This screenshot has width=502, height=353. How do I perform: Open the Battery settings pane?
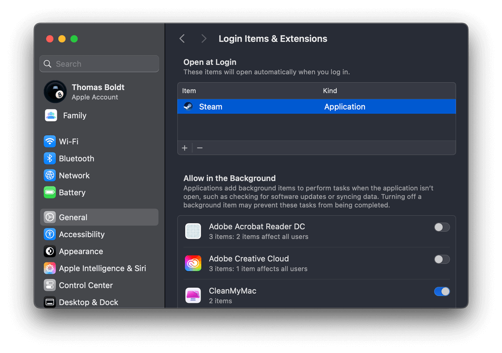point(99,193)
